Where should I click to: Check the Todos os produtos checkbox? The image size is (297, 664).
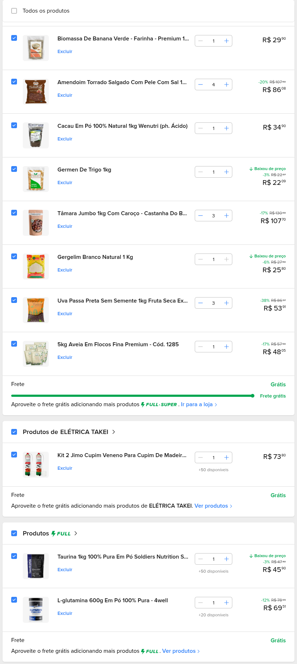point(14,11)
